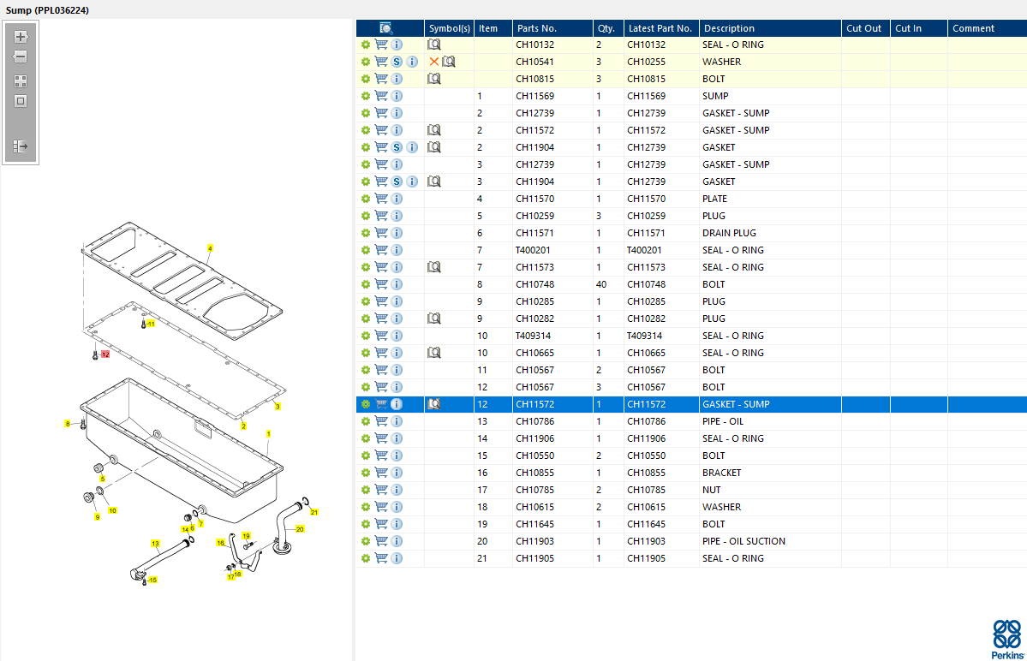
Task: Click the single-square view button in diagram toolbar
Action: pyautogui.click(x=21, y=101)
